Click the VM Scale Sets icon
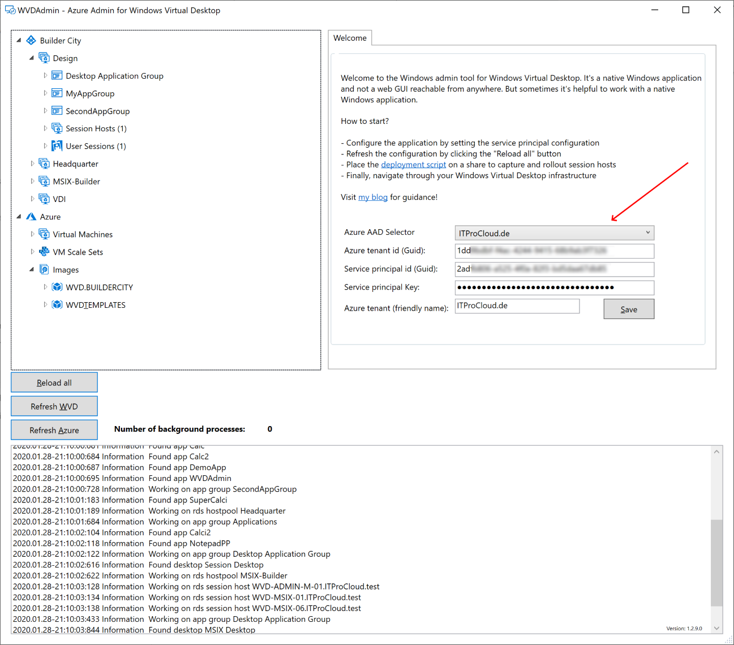The width and height of the screenshot is (734, 645). 44,252
